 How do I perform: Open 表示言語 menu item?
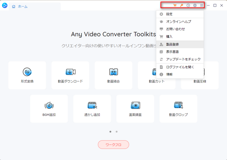click(x=180, y=52)
